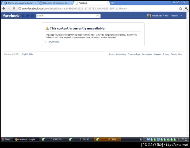The width and height of the screenshot is (190, 148).
Task: Change language via English (US)
Action: (27, 54)
